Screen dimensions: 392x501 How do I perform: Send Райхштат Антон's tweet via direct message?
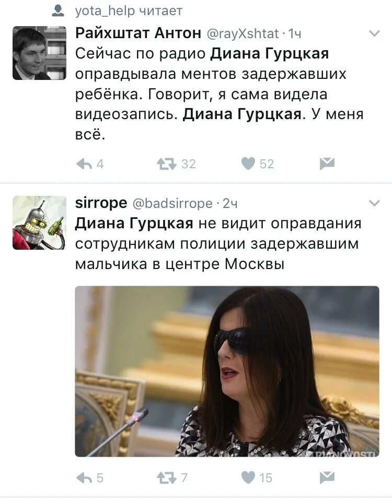[x=327, y=164]
